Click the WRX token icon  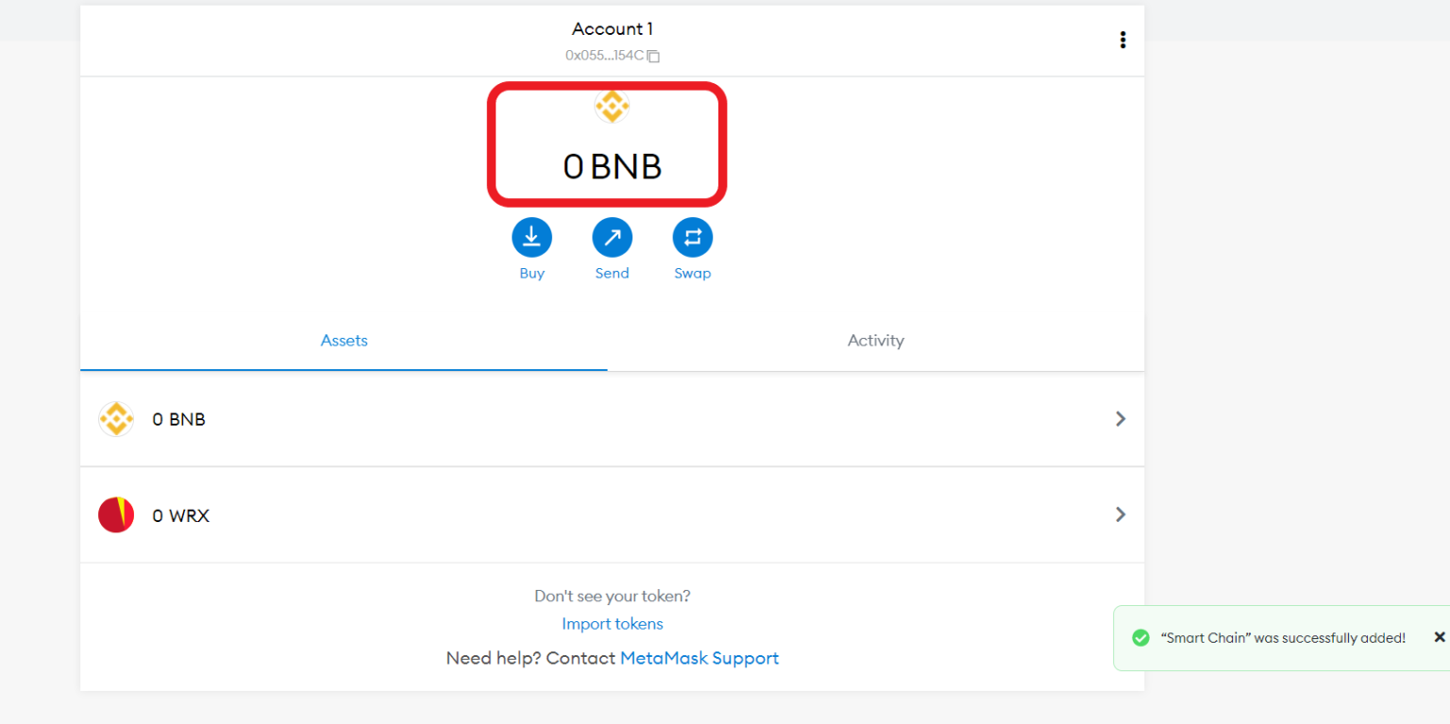tap(116, 515)
